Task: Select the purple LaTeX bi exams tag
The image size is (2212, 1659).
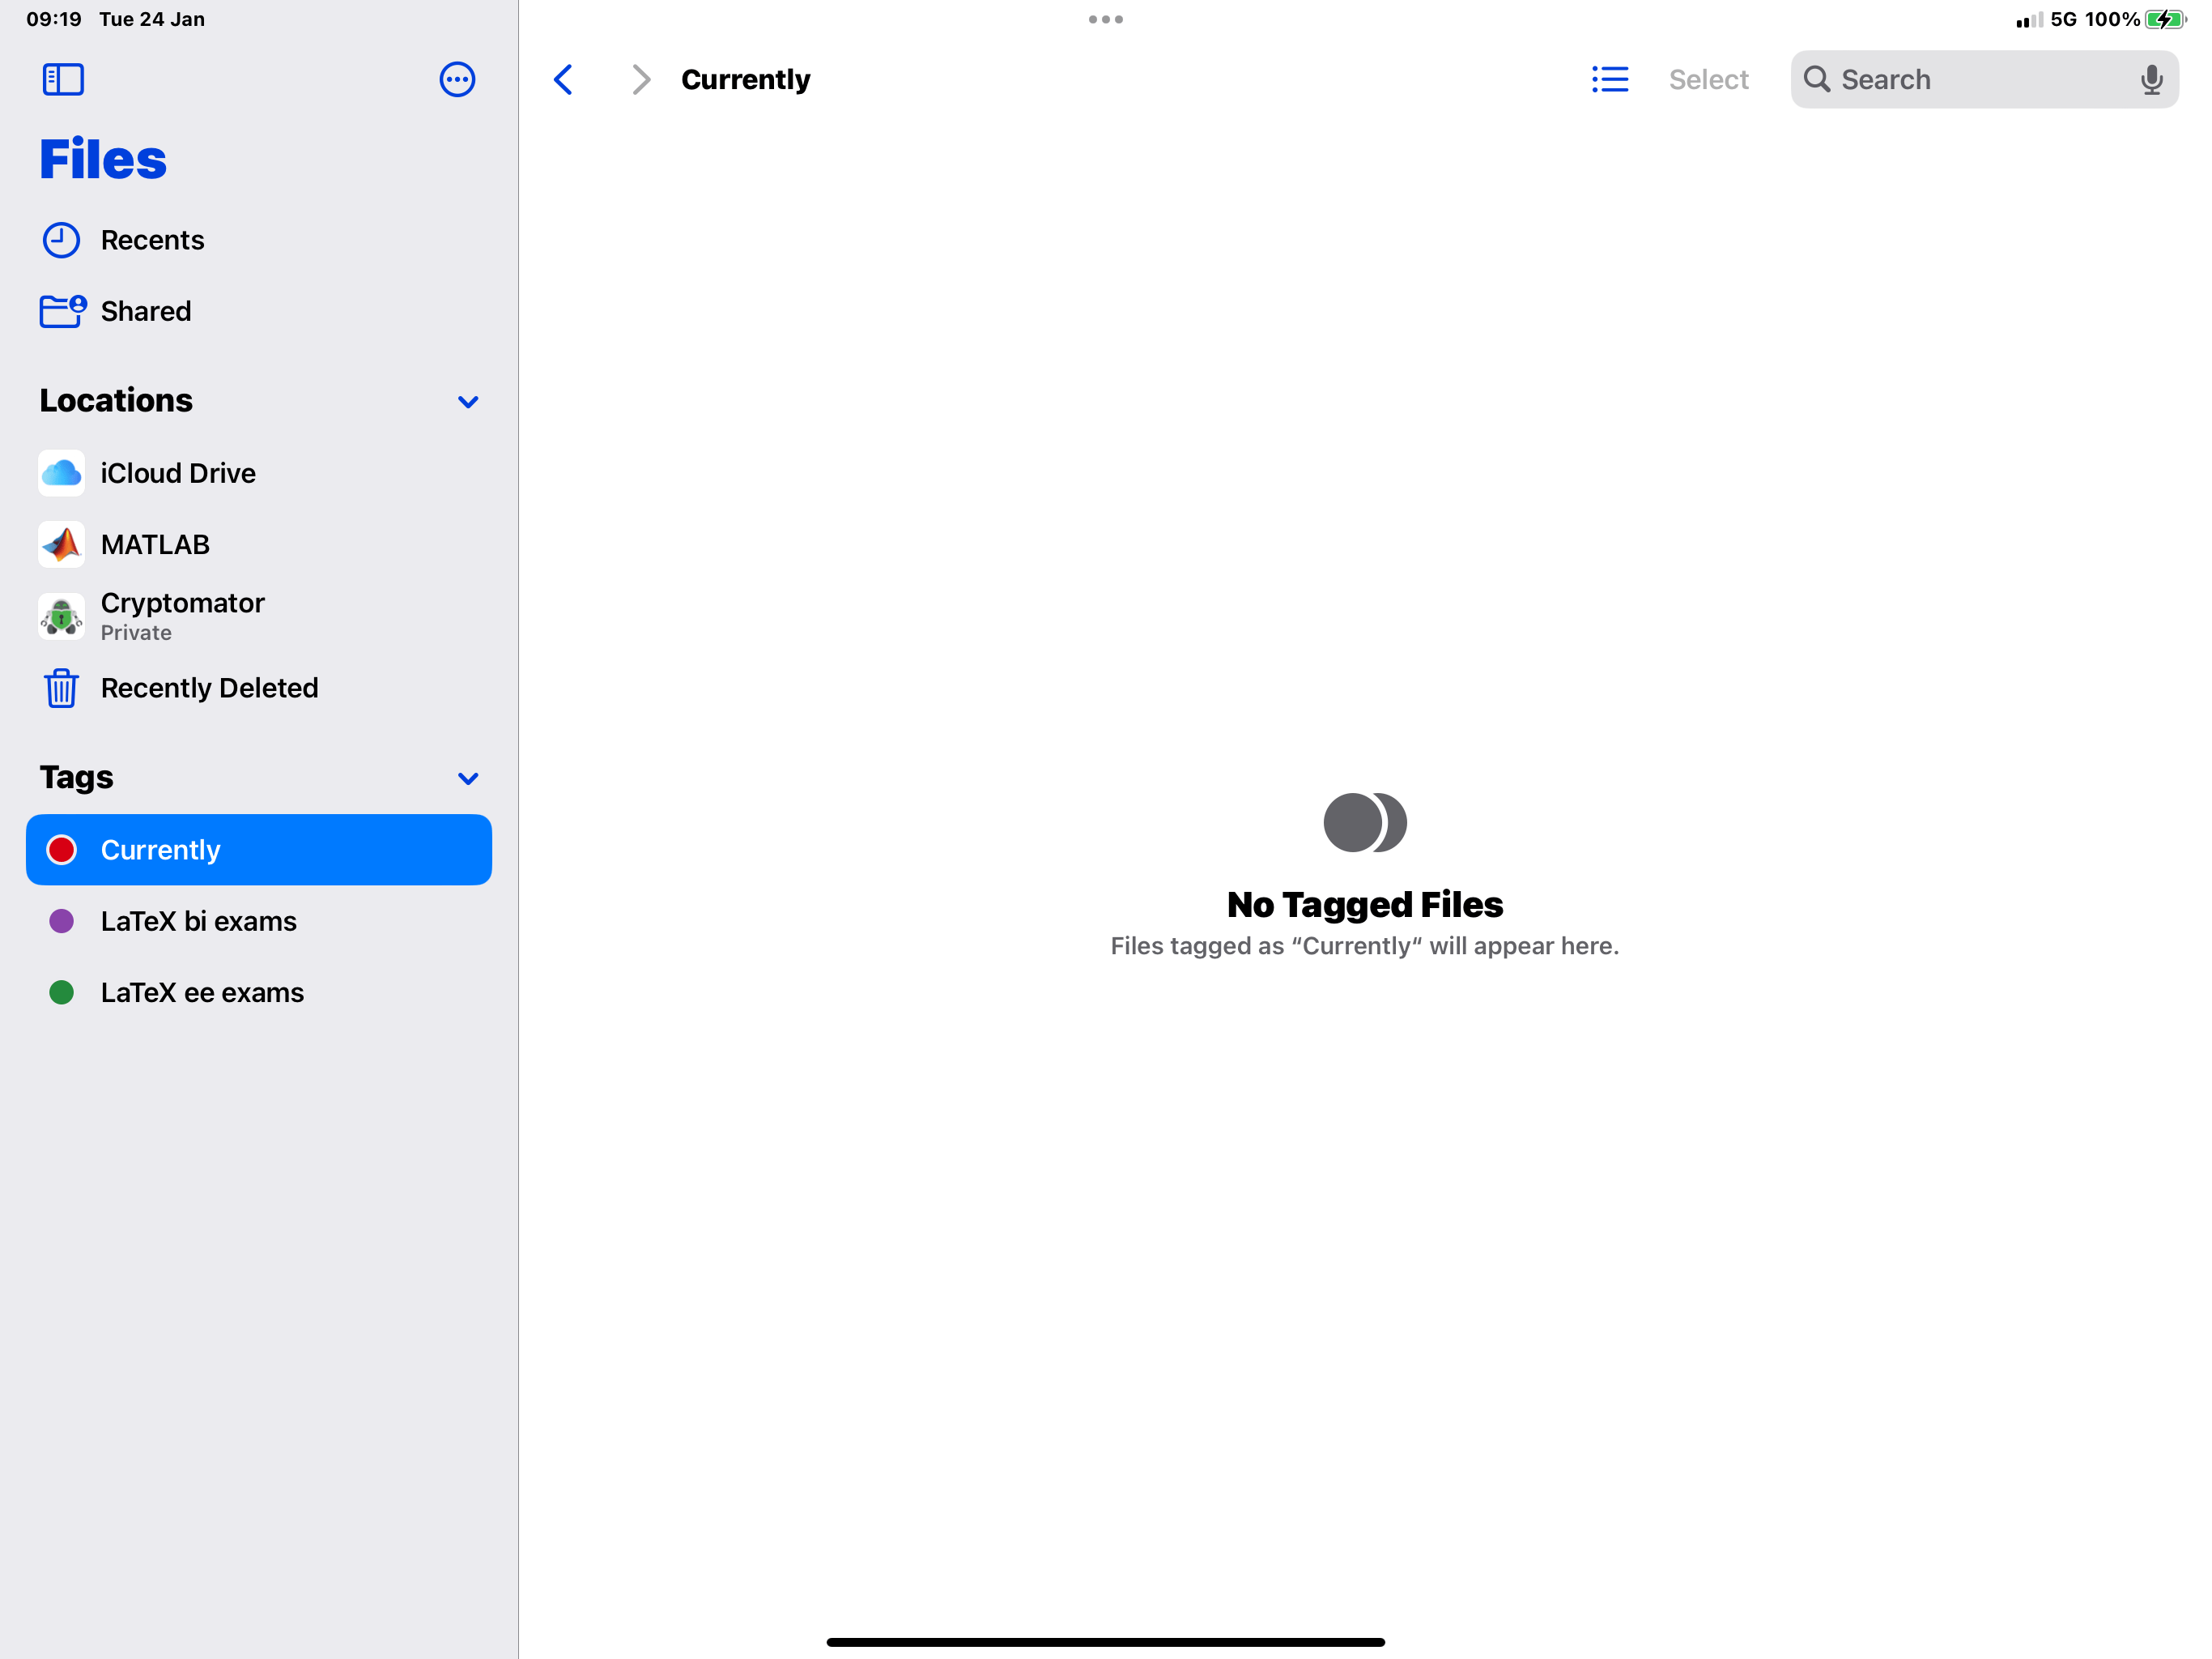Action: tap(198, 920)
